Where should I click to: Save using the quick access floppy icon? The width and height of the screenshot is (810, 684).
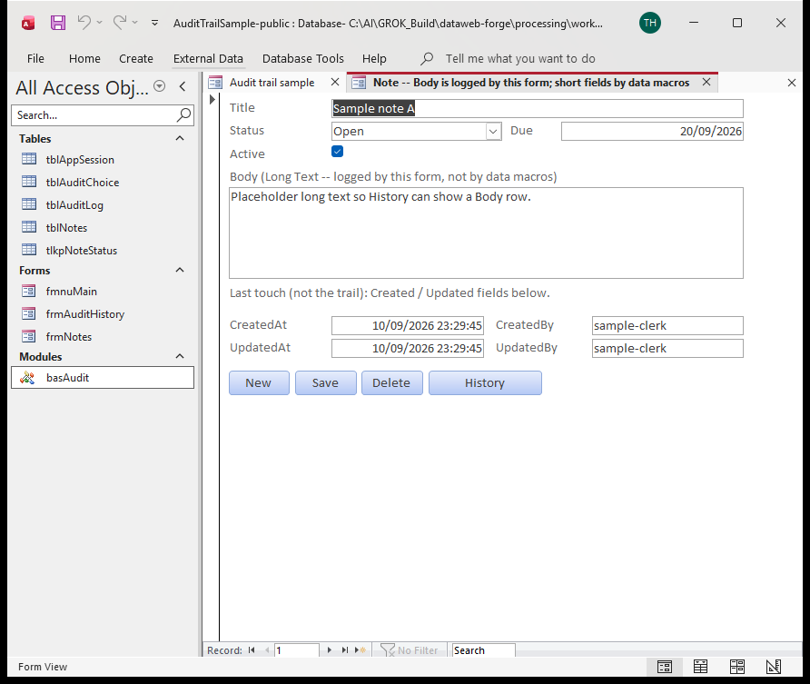click(57, 23)
